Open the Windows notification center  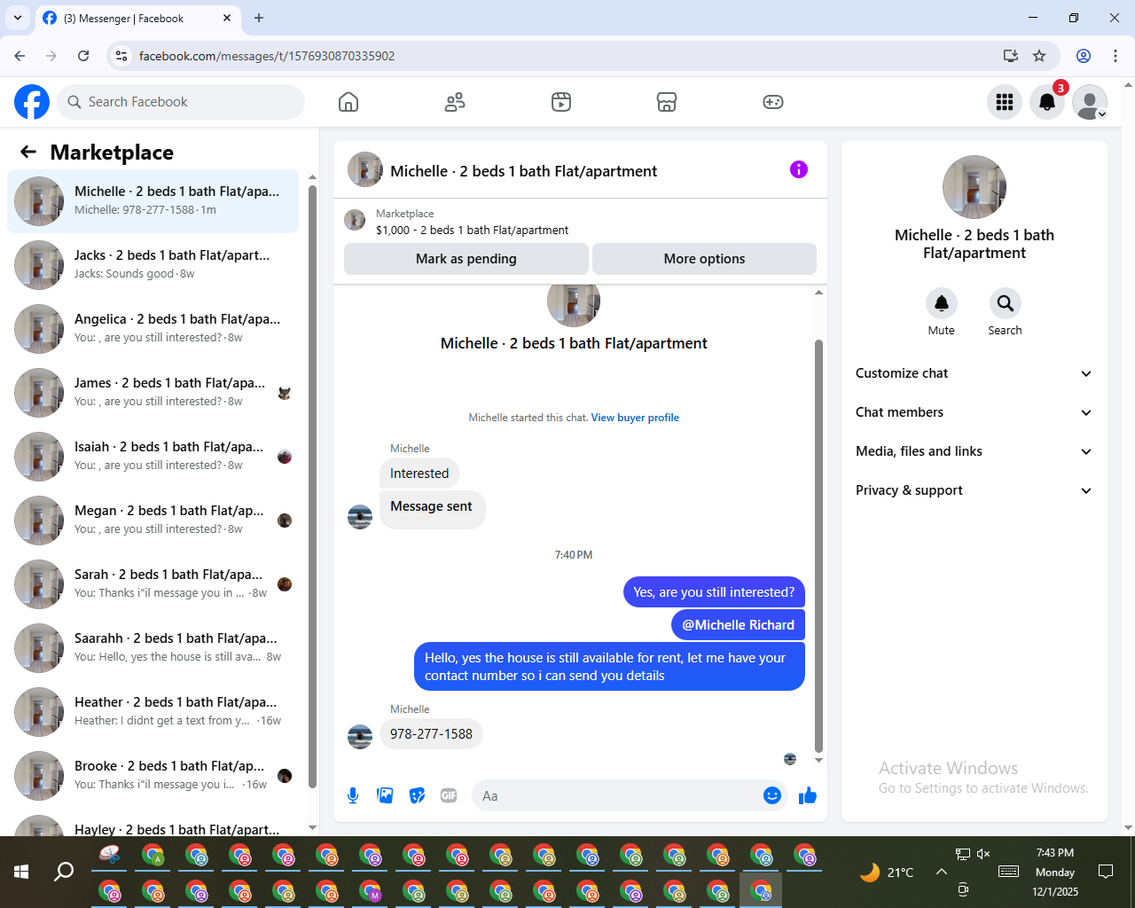[x=1106, y=872]
